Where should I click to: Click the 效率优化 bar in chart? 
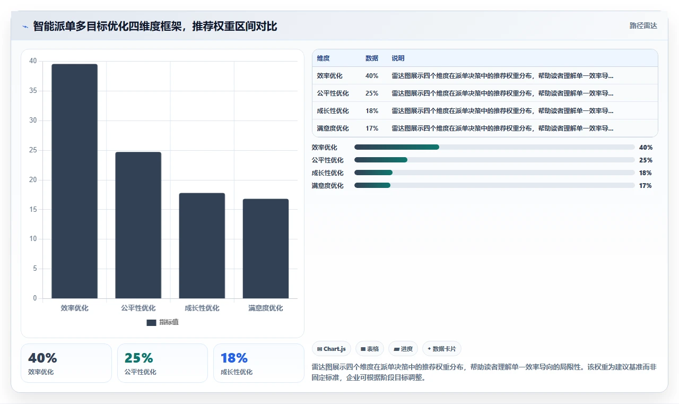point(75,181)
